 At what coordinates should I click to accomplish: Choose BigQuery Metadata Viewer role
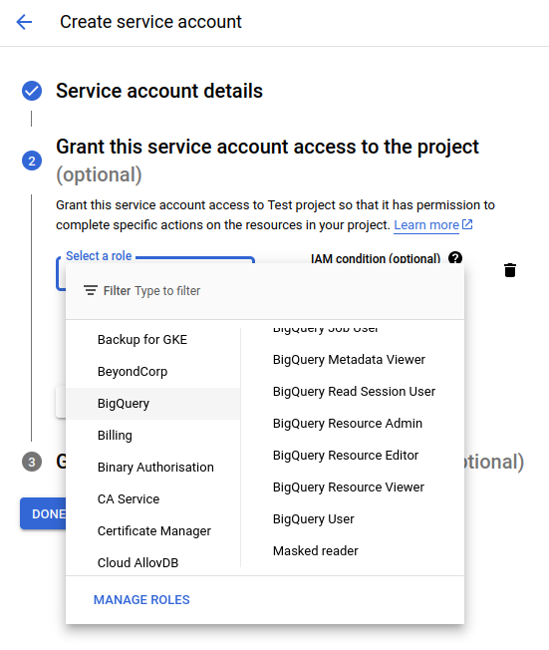353,360
